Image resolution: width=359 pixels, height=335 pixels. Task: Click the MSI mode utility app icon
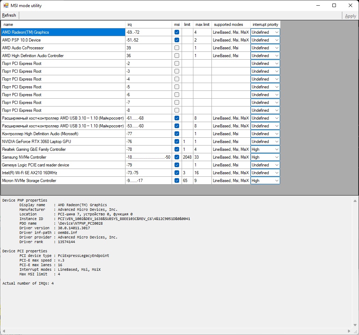click(6, 5)
